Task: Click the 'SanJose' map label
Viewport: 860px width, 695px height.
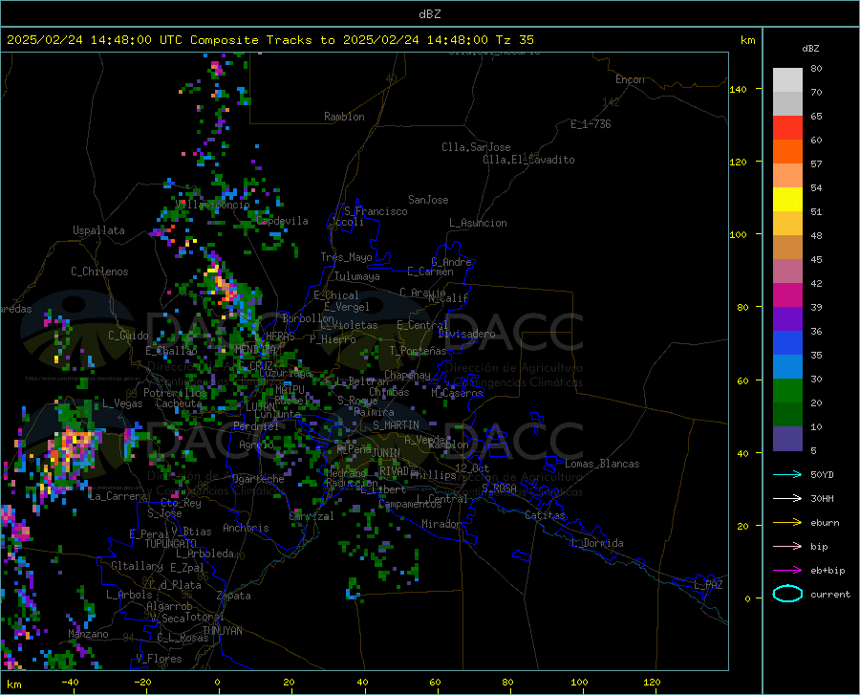Action: click(428, 200)
